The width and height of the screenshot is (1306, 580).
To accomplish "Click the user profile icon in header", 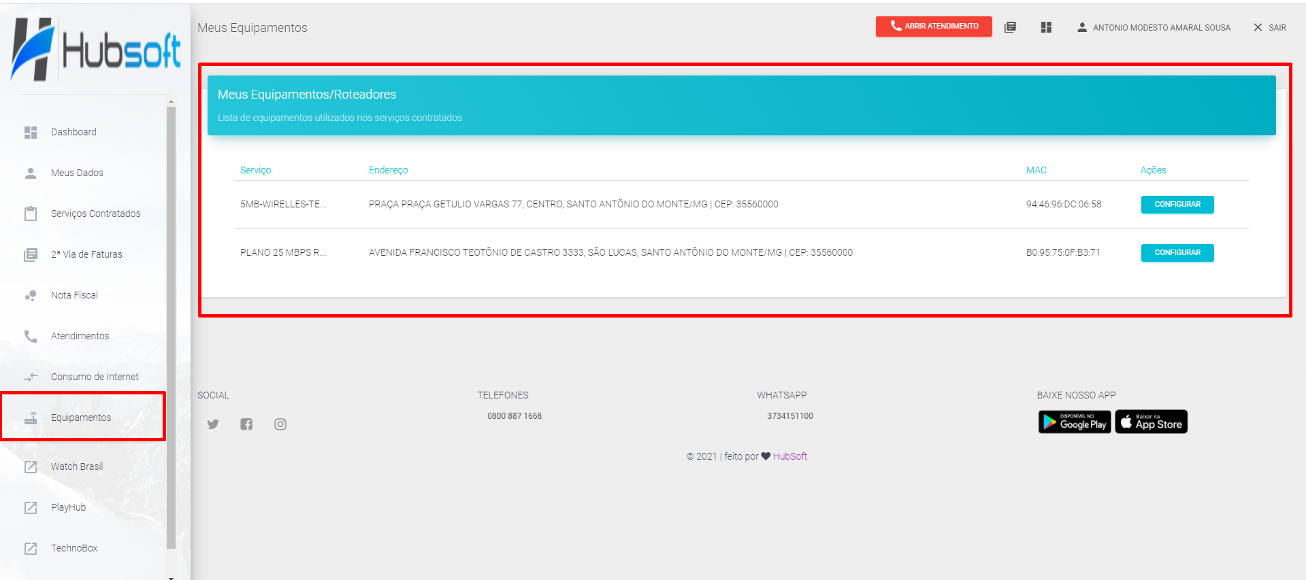I will pyautogui.click(x=1081, y=27).
